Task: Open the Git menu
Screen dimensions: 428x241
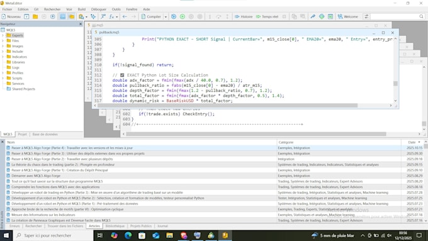Action: 36,9
